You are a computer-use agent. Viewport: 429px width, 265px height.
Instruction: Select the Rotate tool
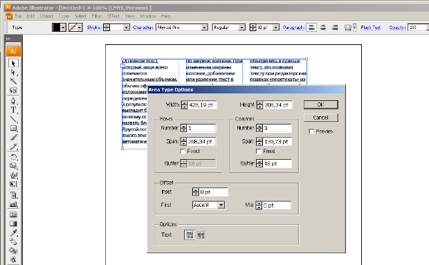(x=13, y=157)
